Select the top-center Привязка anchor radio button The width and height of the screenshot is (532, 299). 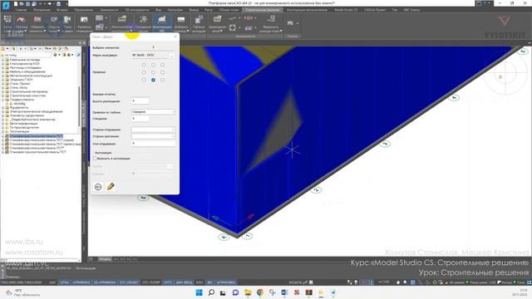153,65
